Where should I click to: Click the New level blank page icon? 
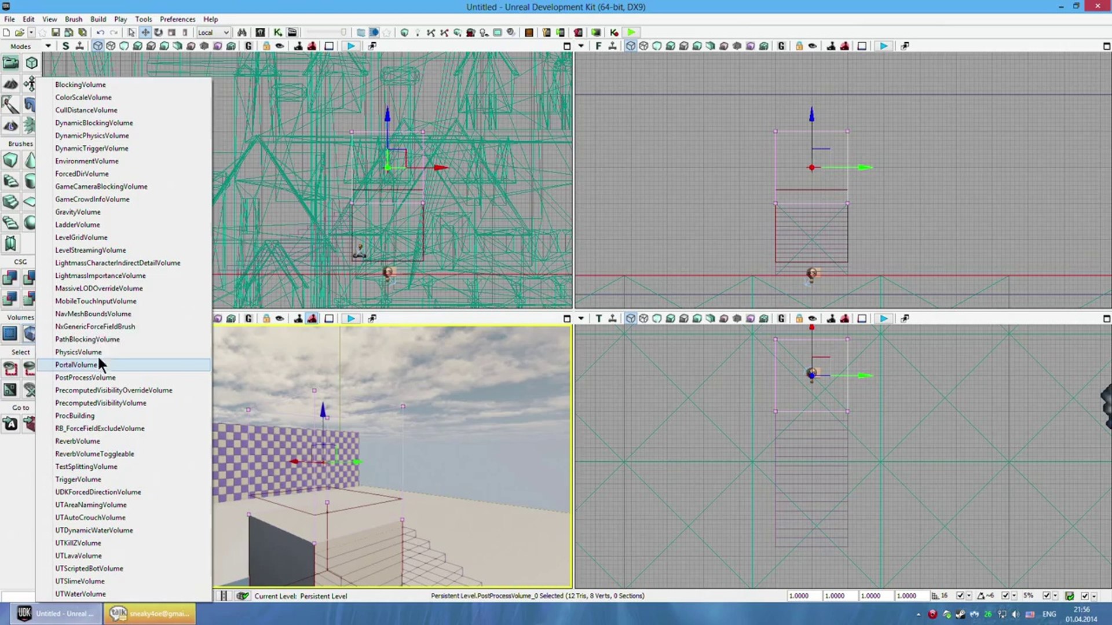coord(6,32)
